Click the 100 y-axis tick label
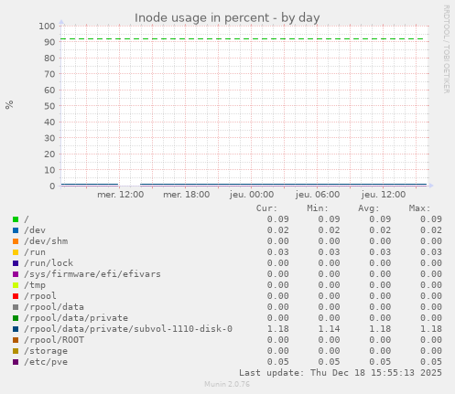This screenshot has width=455, height=394. point(47,26)
